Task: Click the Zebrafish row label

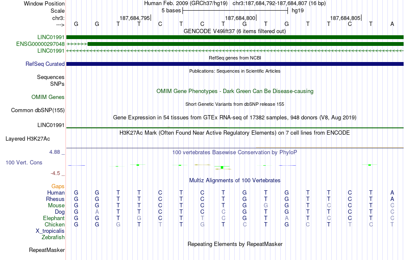Action: click(x=53, y=237)
